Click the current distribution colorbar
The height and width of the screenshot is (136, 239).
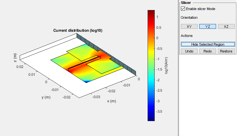point(151,65)
